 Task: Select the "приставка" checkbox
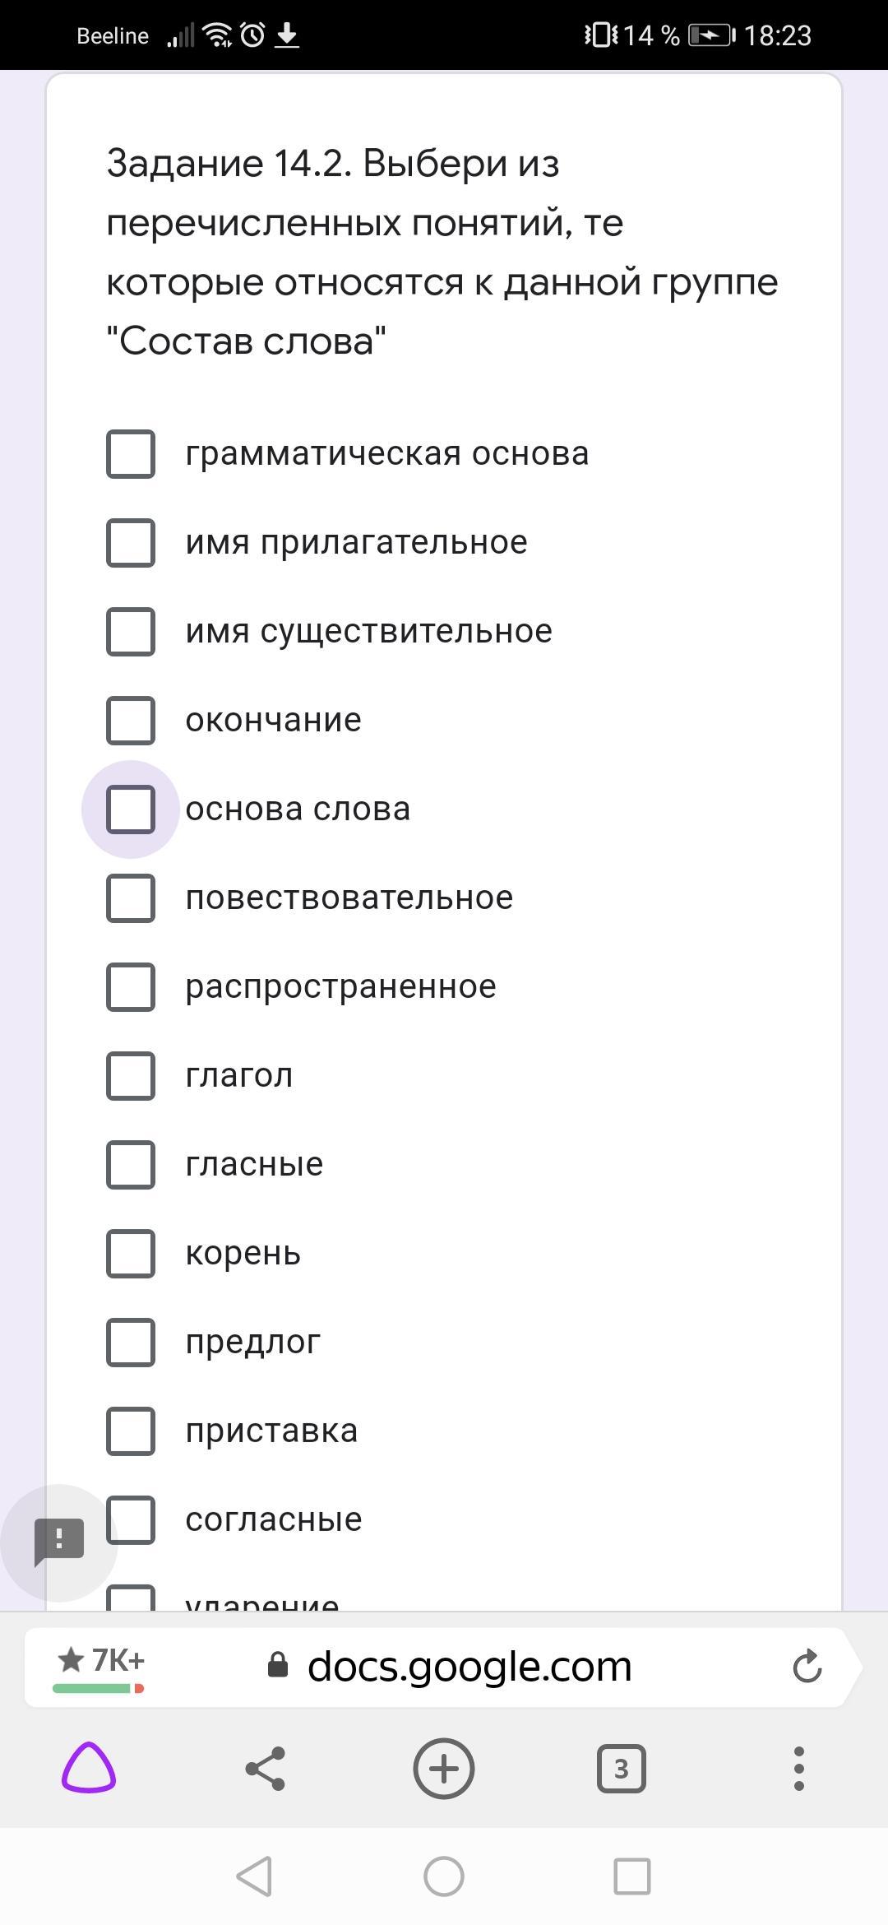pyautogui.click(x=131, y=1431)
